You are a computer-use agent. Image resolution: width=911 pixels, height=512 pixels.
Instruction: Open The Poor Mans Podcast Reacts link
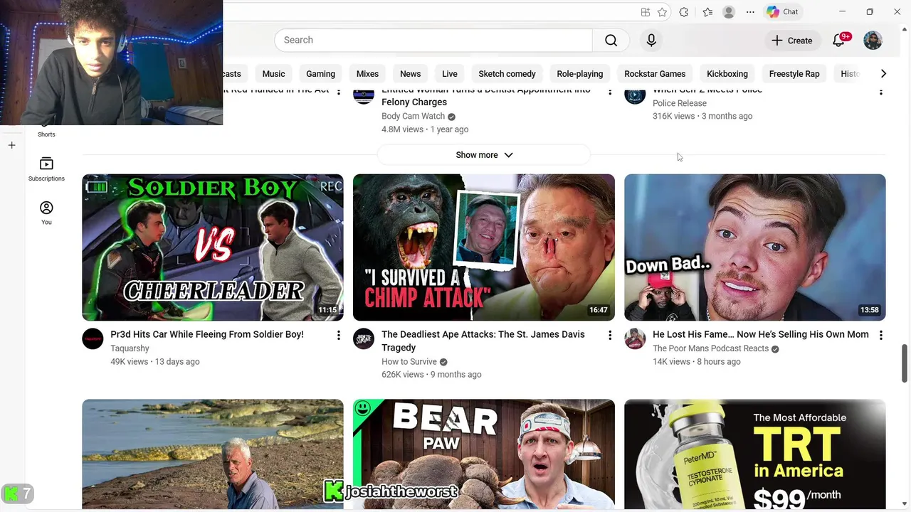[x=710, y=348]
